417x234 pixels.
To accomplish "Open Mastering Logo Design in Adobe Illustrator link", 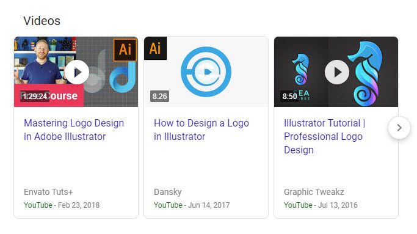I will 74,130.
